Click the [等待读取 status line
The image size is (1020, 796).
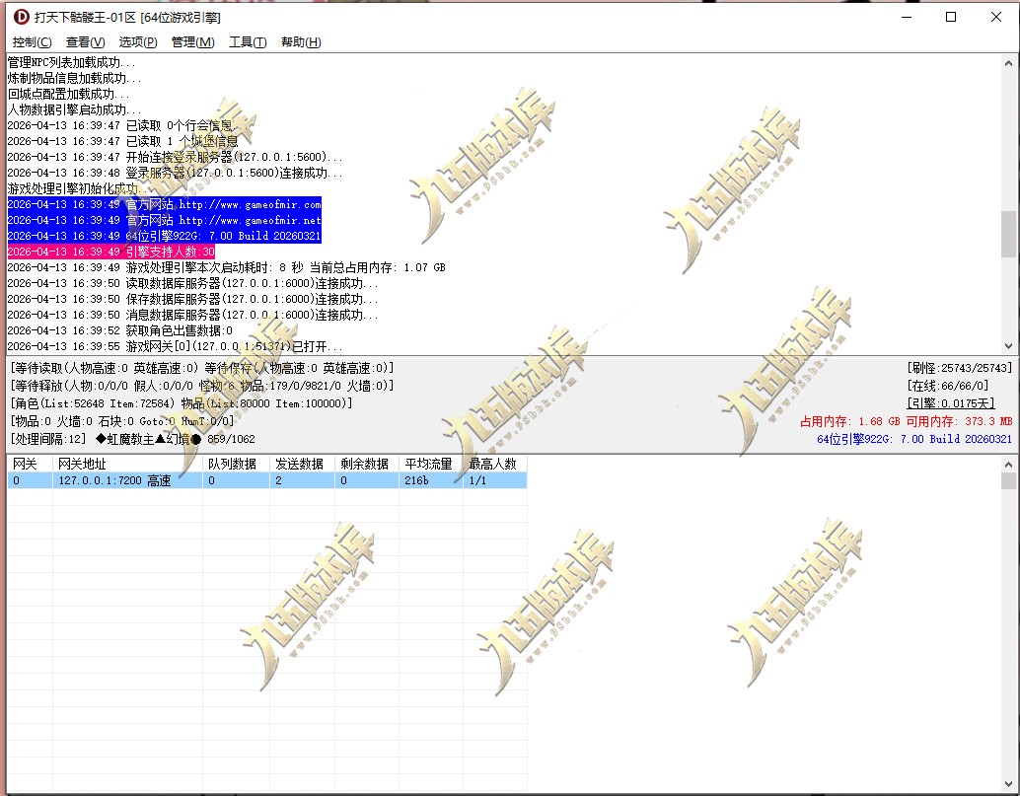click(x=201, y=368)
